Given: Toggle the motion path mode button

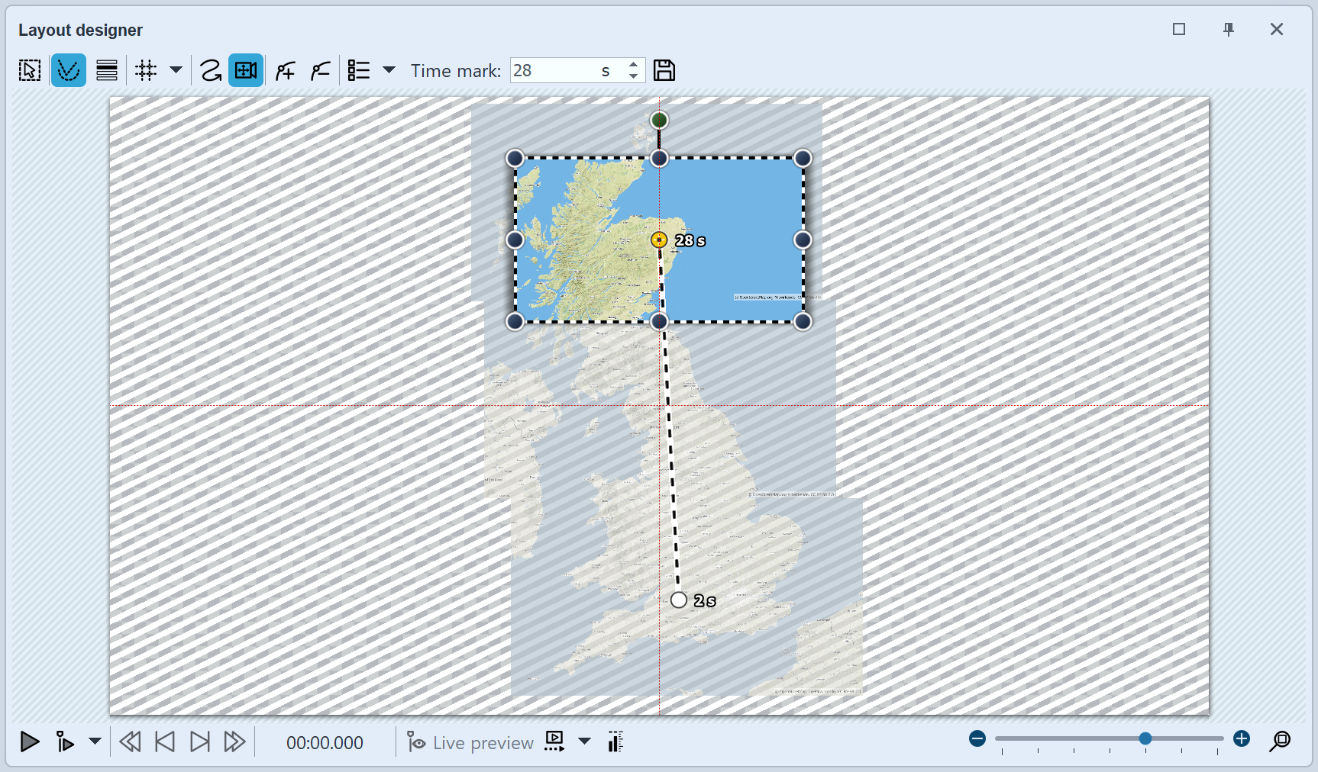Looking at the screenshot, I should click(x=69, y=71).
